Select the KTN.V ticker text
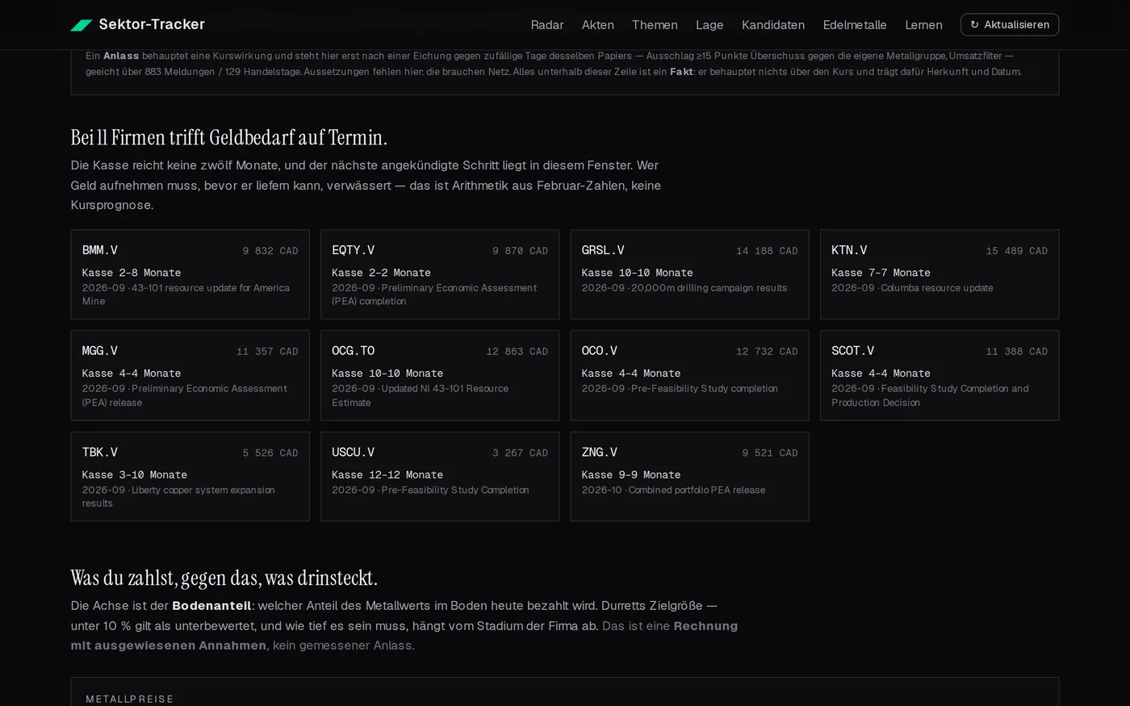This screenshot has width=1130, height=706. pyautogui.click(x=849, y=250)
